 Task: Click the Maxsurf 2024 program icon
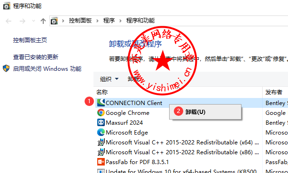coord(101,122)
